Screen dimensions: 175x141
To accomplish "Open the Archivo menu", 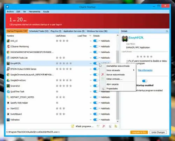I will [10, 12].
